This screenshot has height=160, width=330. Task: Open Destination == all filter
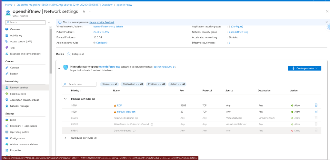coord(133,84)
